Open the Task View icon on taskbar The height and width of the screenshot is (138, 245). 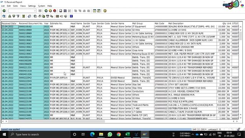(83, 135)
